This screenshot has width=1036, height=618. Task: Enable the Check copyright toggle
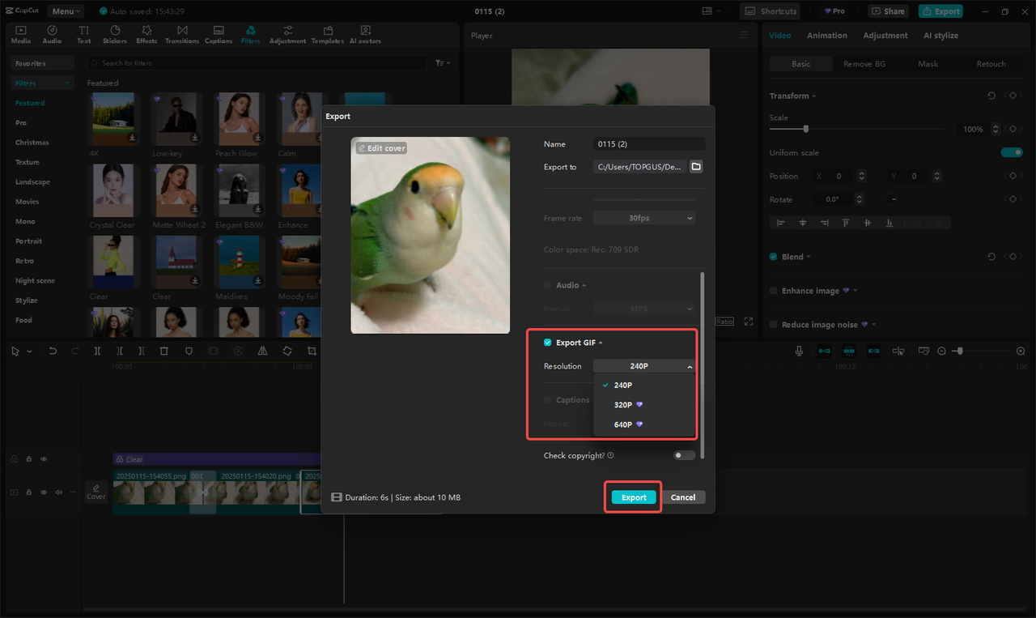pyautogui.click(x=683, y=455)
